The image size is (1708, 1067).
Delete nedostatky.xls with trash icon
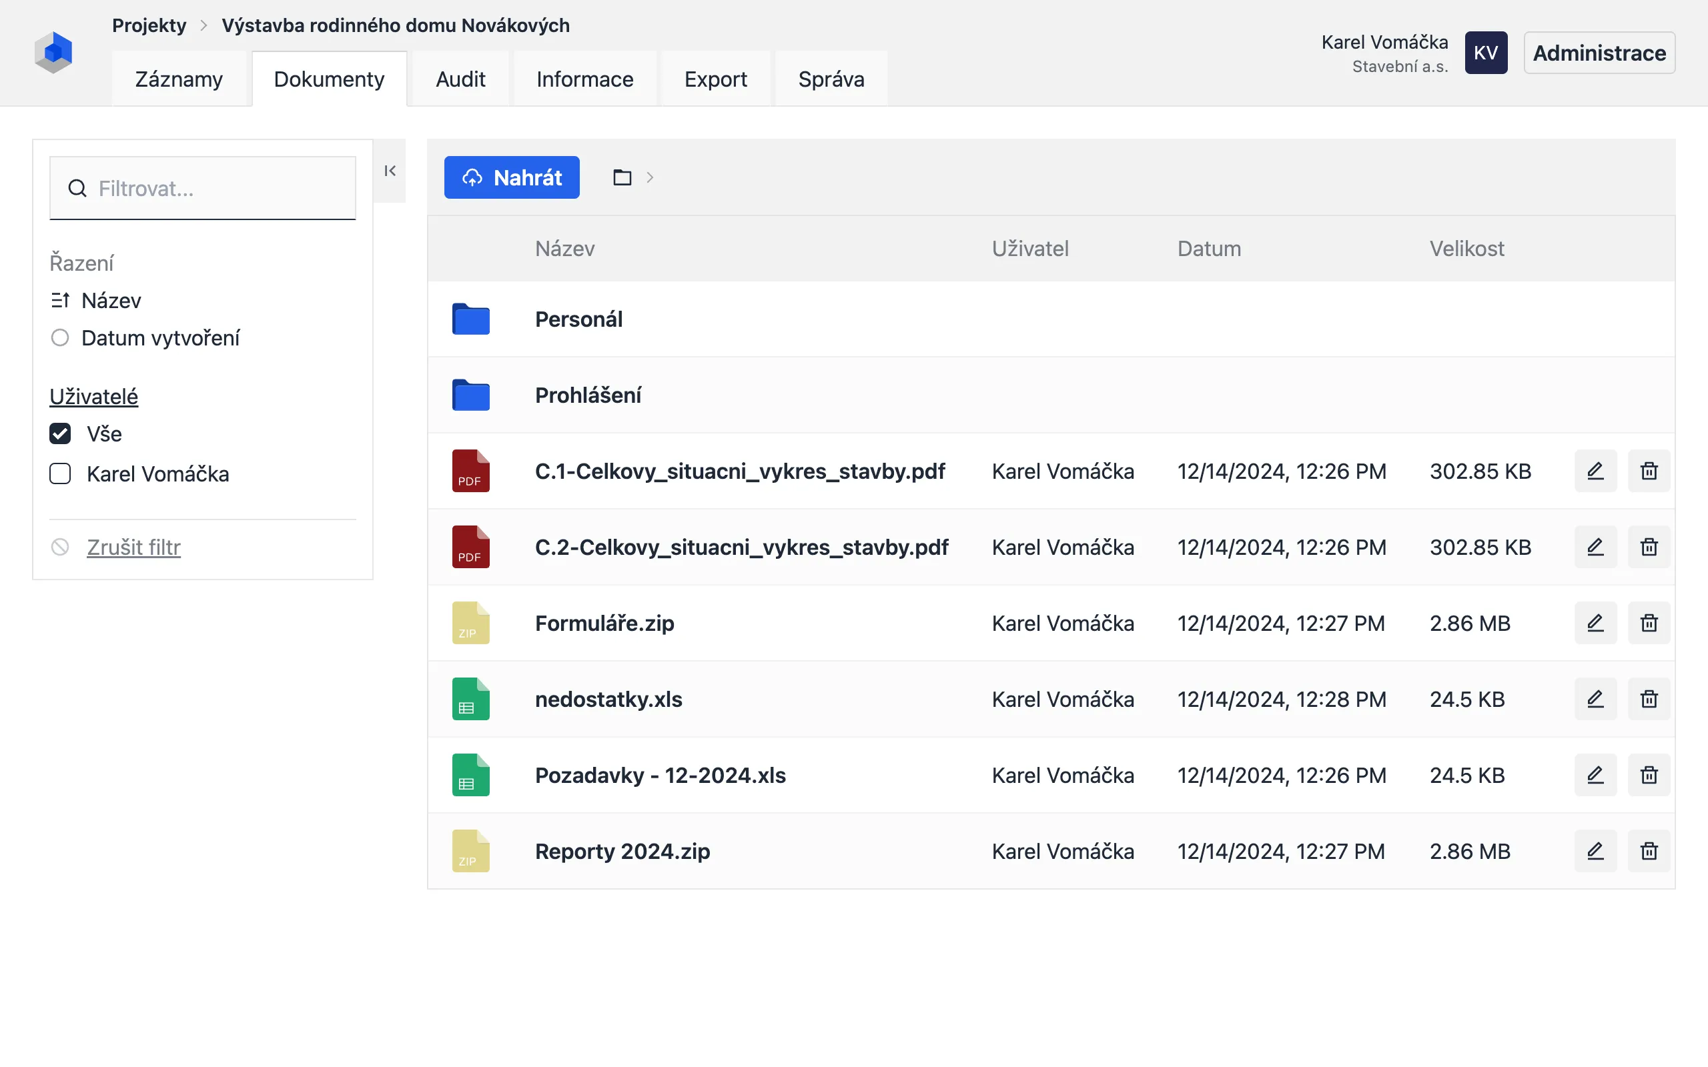click(1649, 700)
